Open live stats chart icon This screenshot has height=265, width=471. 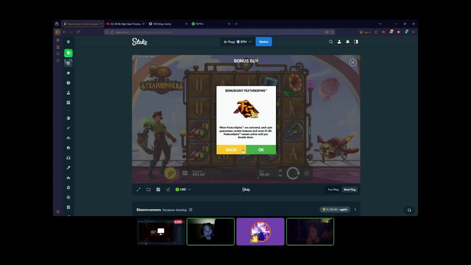(158, 190)
